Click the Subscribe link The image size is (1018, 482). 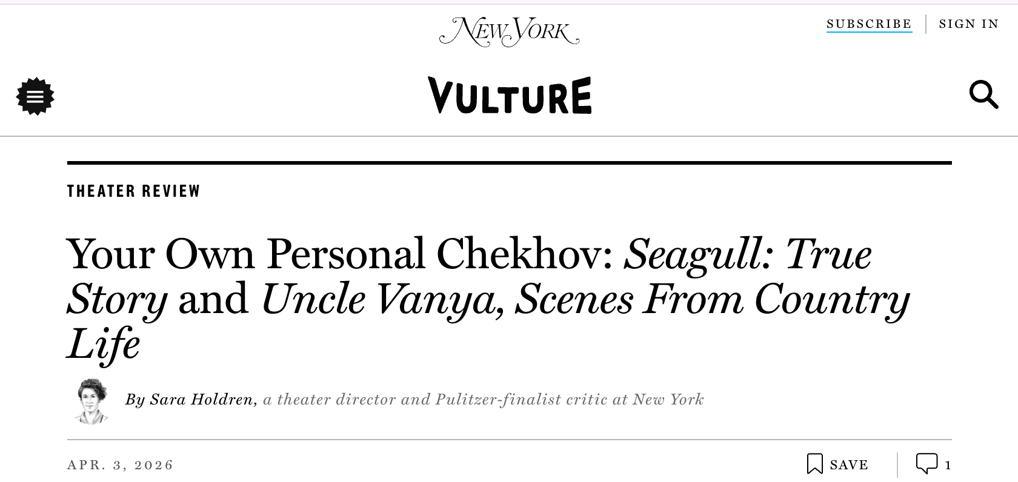pyautogui.click(x=869, y=24)
